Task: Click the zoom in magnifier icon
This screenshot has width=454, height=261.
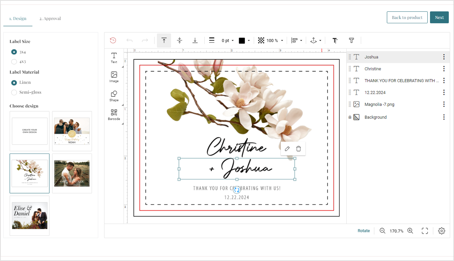Action: [x=410, y=231]
